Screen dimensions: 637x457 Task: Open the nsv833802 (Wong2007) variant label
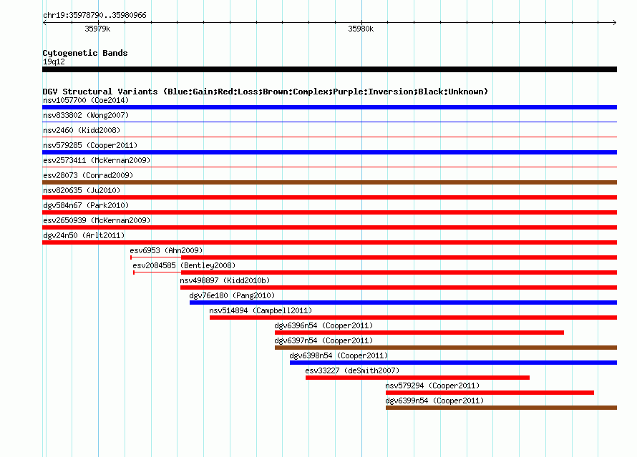pos(86,115)
